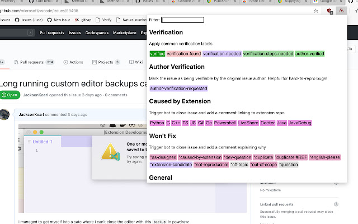The height and width of the screenshot is (224, 358).
Task: Open the Projects repository tab
Action: pos(104,62)
